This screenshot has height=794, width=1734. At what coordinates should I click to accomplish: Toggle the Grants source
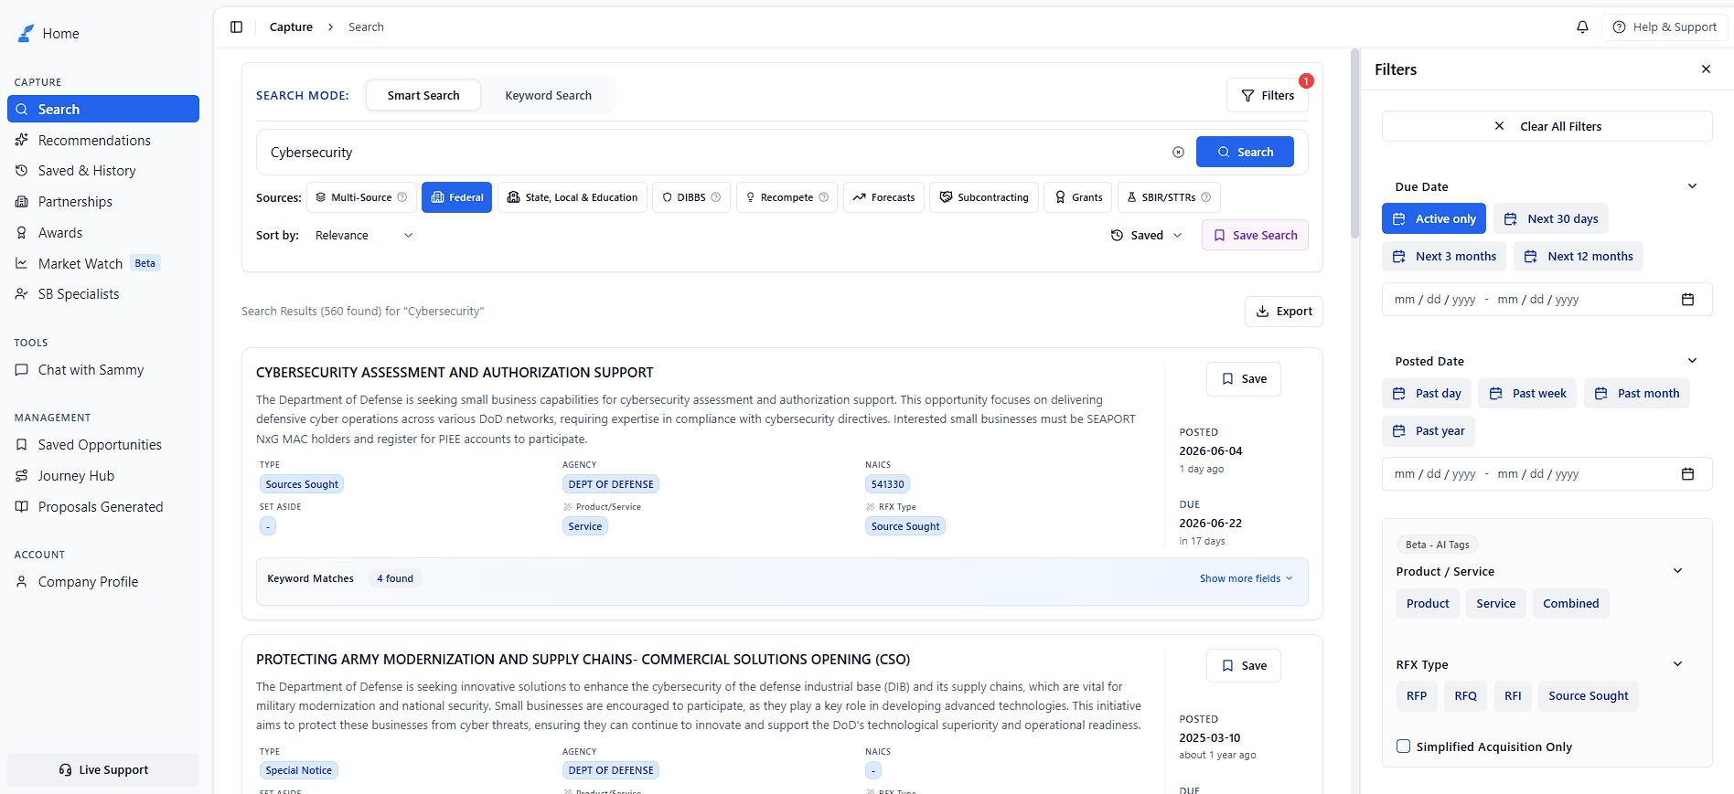pos(1078,197)
